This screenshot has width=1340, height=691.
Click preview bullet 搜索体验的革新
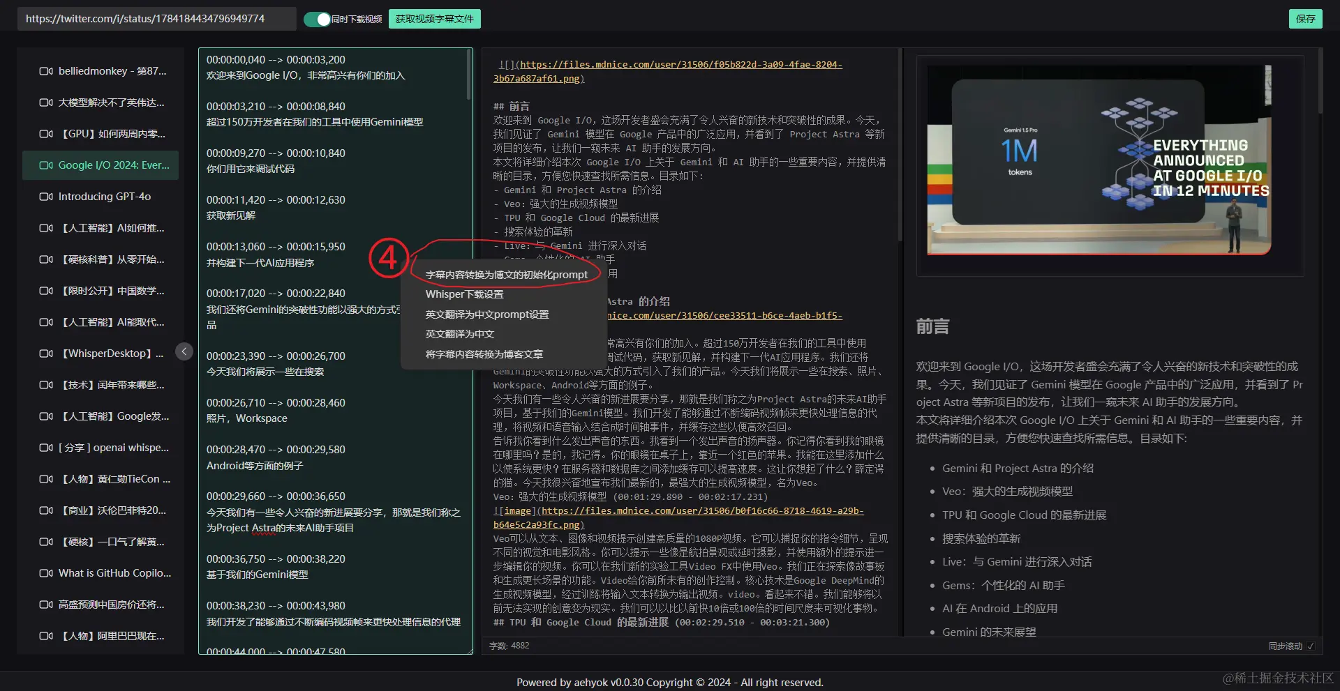coord(981,538)
